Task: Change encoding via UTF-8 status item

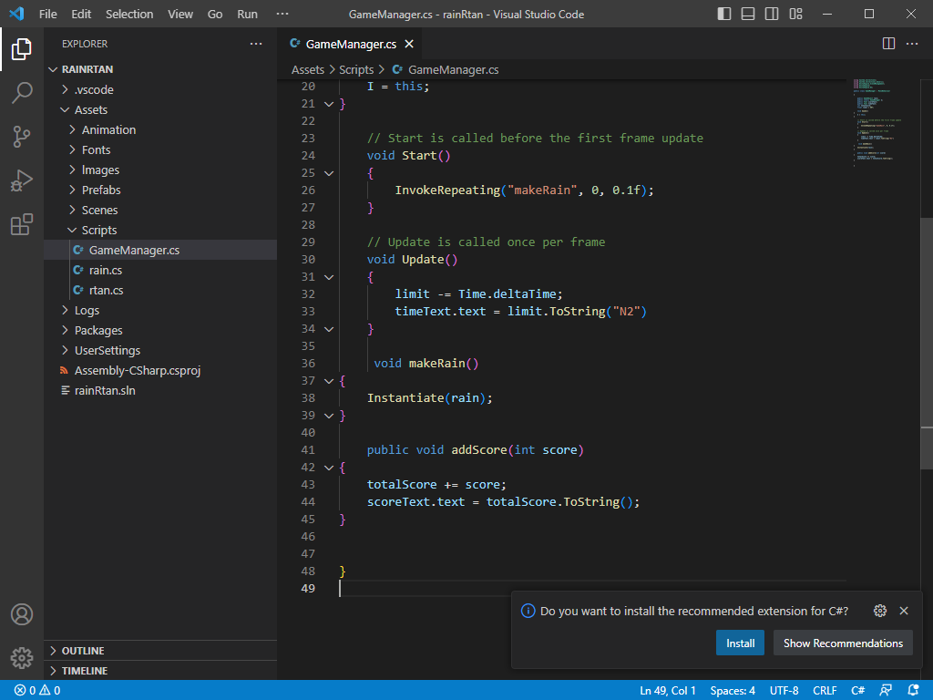Action: coord(784,691)
